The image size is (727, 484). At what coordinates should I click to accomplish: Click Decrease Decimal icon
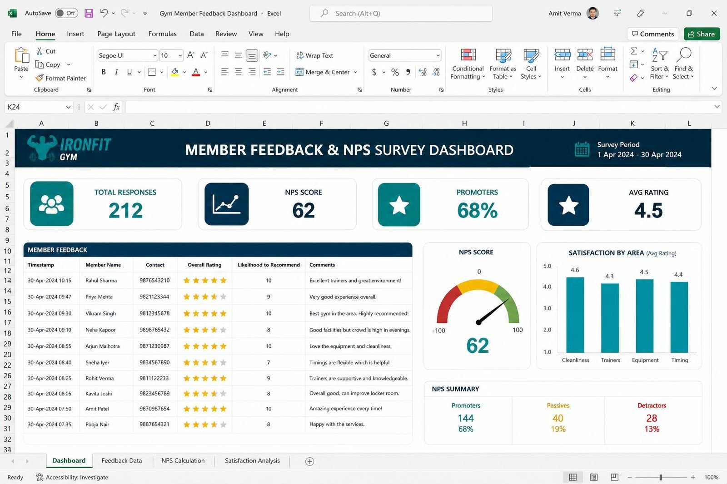[436, 72]
